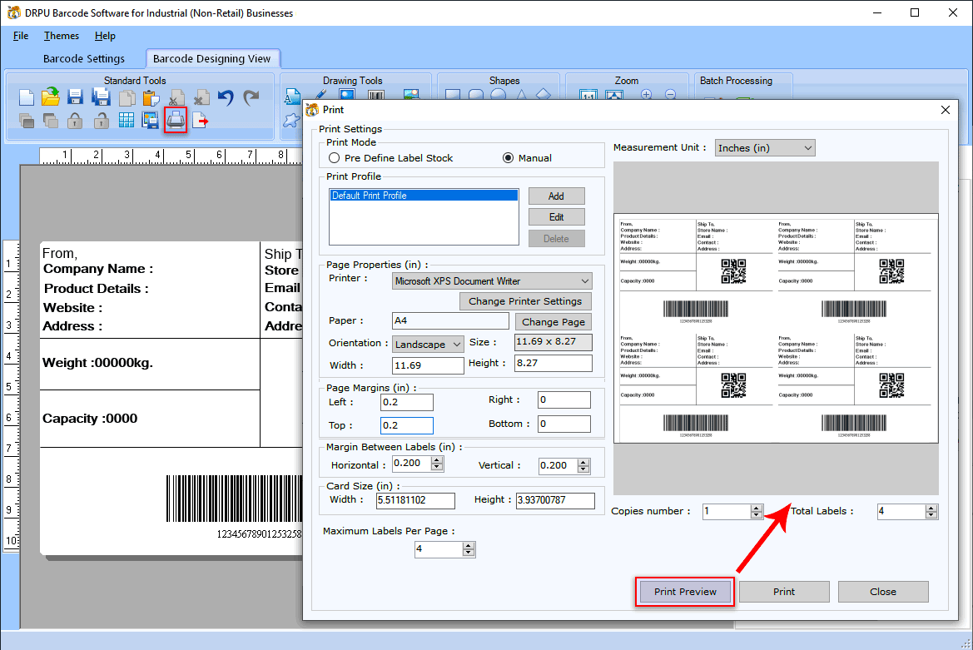Click the single floppy Save icon
Screen dimensions: 973x650
point(75,97)
